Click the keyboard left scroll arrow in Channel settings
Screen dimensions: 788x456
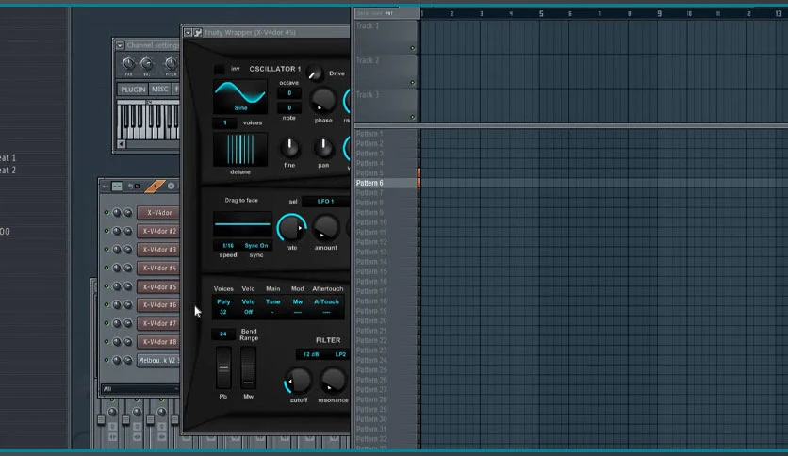coord(121,144)
